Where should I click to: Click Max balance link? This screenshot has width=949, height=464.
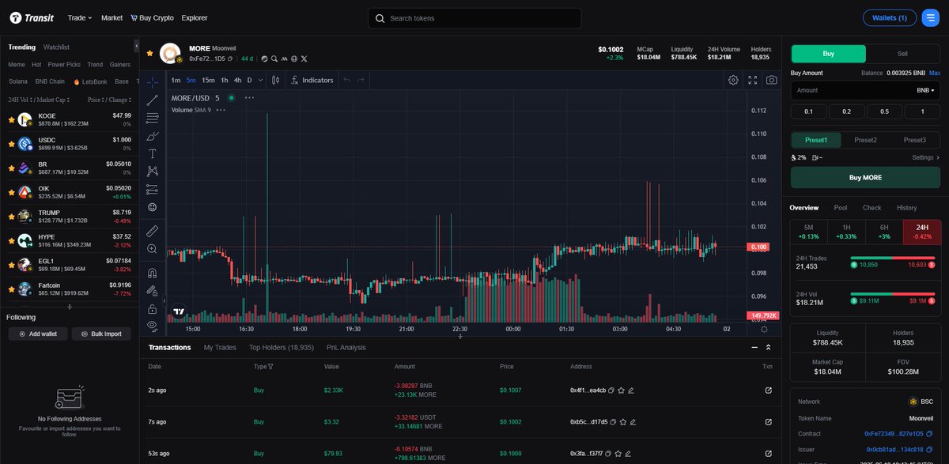[x=935, y=73]
